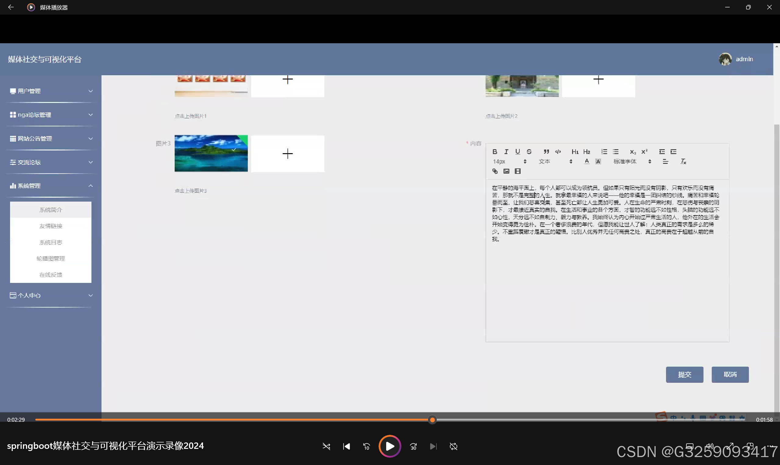780x465 pixels.
Task: Click the video progress slider handle
Action: tap(432, 420)
